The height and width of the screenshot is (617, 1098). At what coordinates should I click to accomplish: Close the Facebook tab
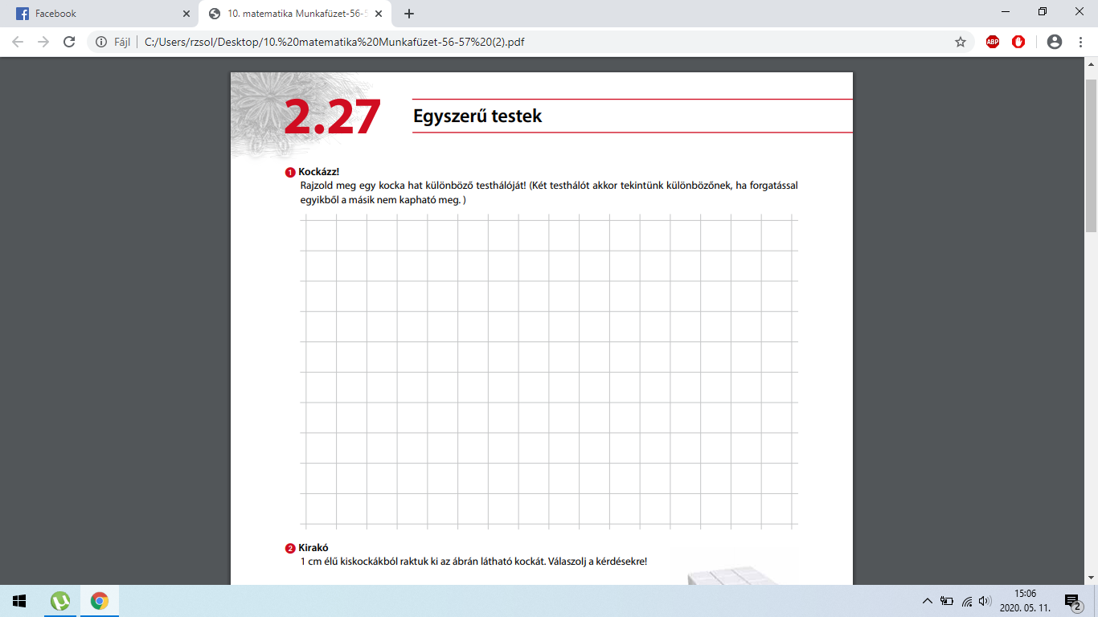[186, 14]
